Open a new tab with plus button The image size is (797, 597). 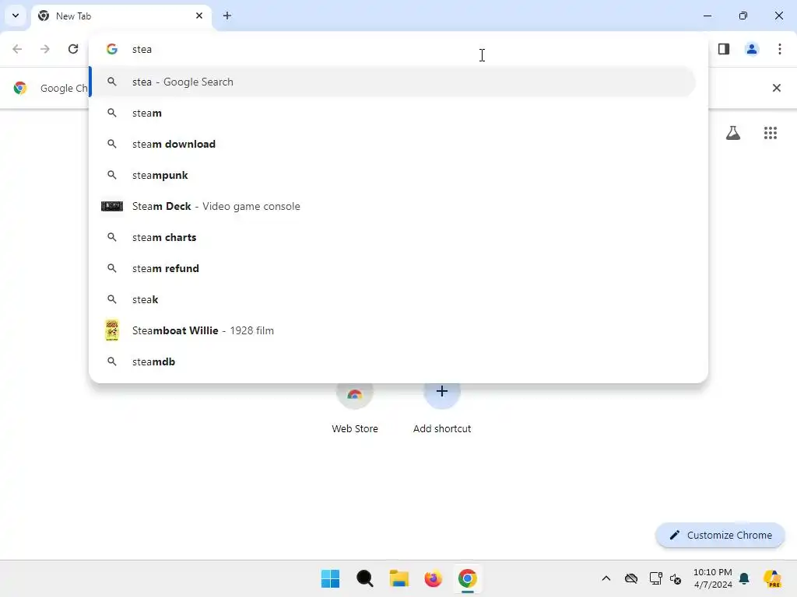pyautogui.click(x=227, y=16)
